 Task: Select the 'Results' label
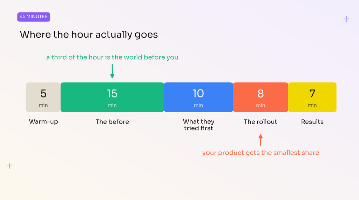(x=312, y=122)
